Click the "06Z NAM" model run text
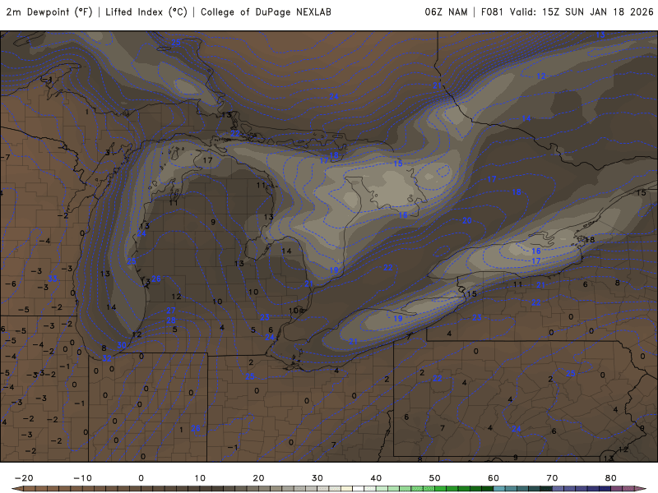The height and width of the screenshot is (493, 658). pyautogui.click(x=446, y=12)
